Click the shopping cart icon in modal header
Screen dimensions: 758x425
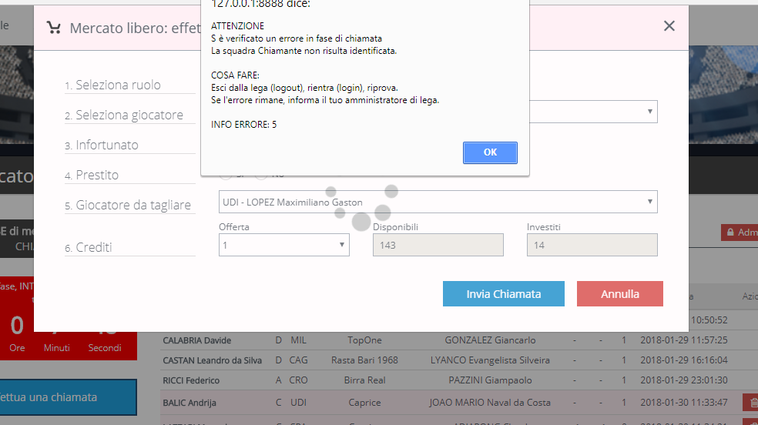point(54,28)
